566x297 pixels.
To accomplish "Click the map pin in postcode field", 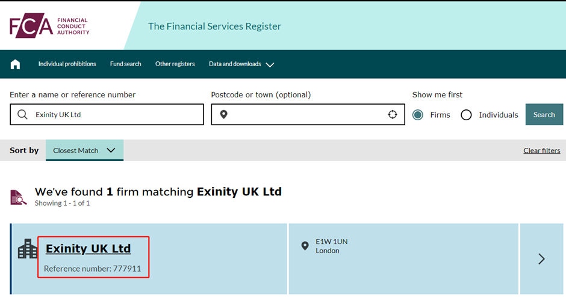I will point(224,114).
